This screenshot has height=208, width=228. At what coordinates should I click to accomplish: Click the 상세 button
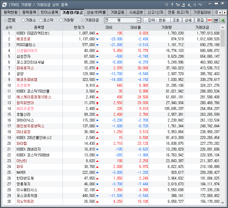point(188,20)
